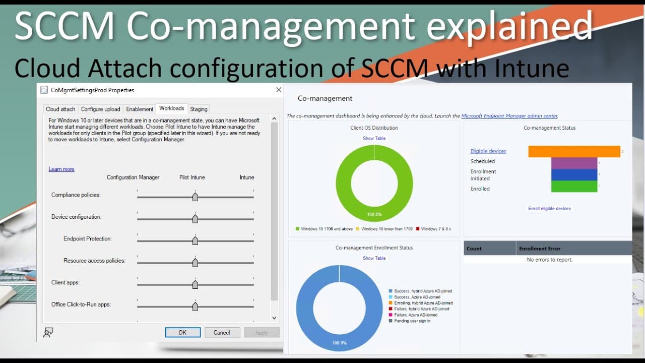Viewport: 645px width, 363px height.
Task: Click the 'Co-management Status' chart title
Action: coord(550,128)
